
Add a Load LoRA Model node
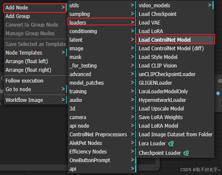[176, 126]
